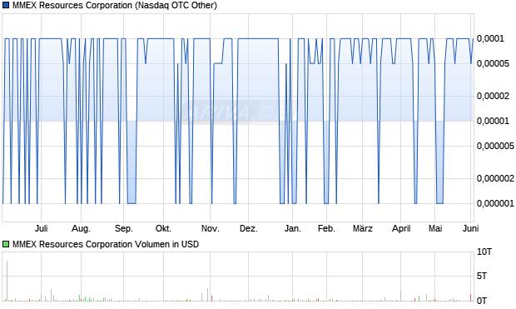Click the 0,0001 price axis label

tap(490, 38)
